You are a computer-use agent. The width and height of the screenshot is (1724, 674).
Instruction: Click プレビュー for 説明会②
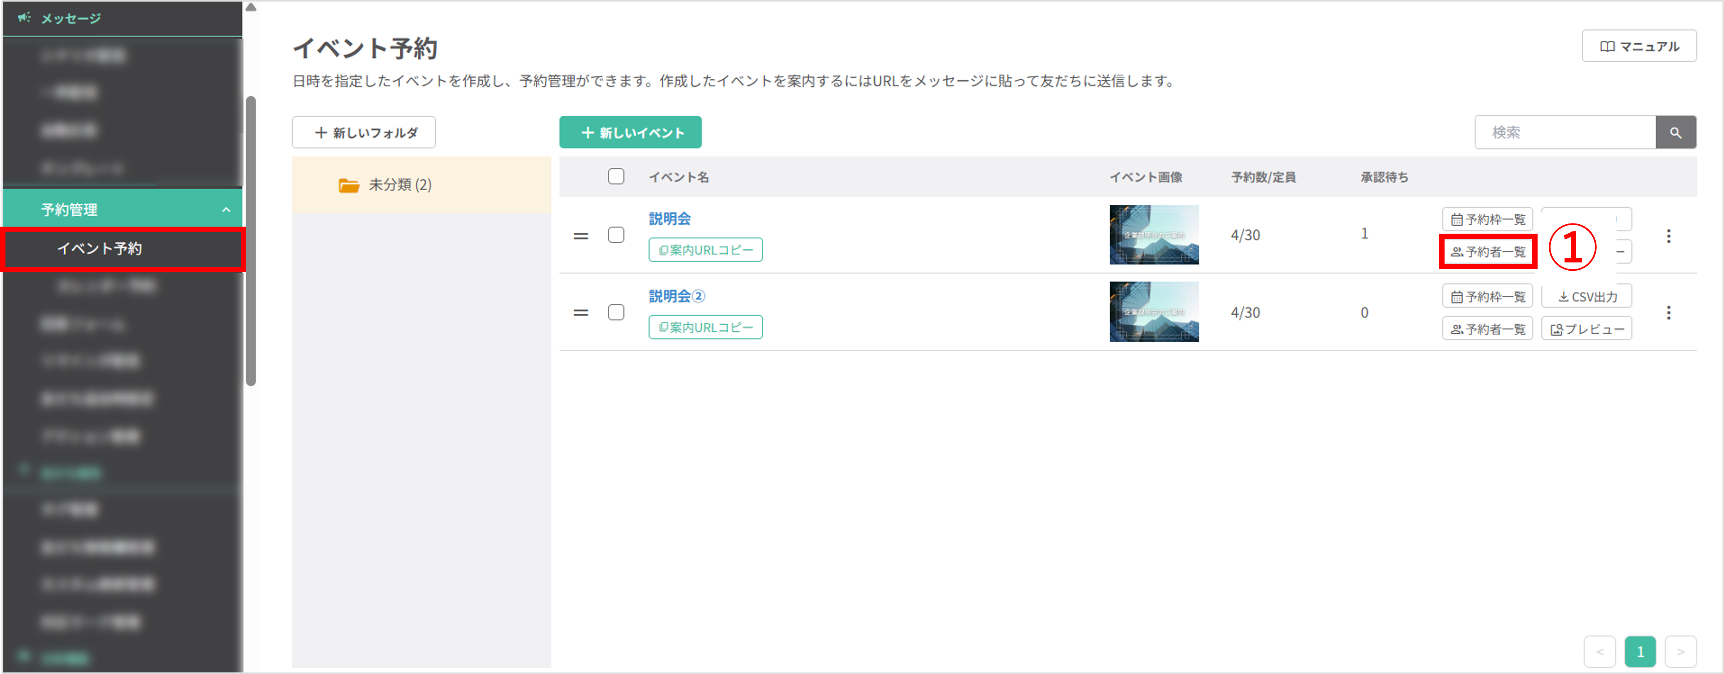click(x=1586, y=329)
